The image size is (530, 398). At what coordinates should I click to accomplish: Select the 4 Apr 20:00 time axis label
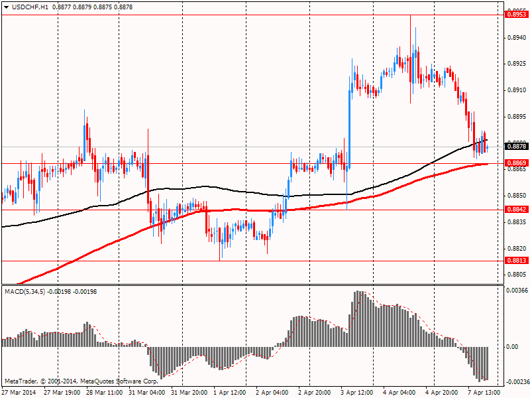tap(442, 392)
